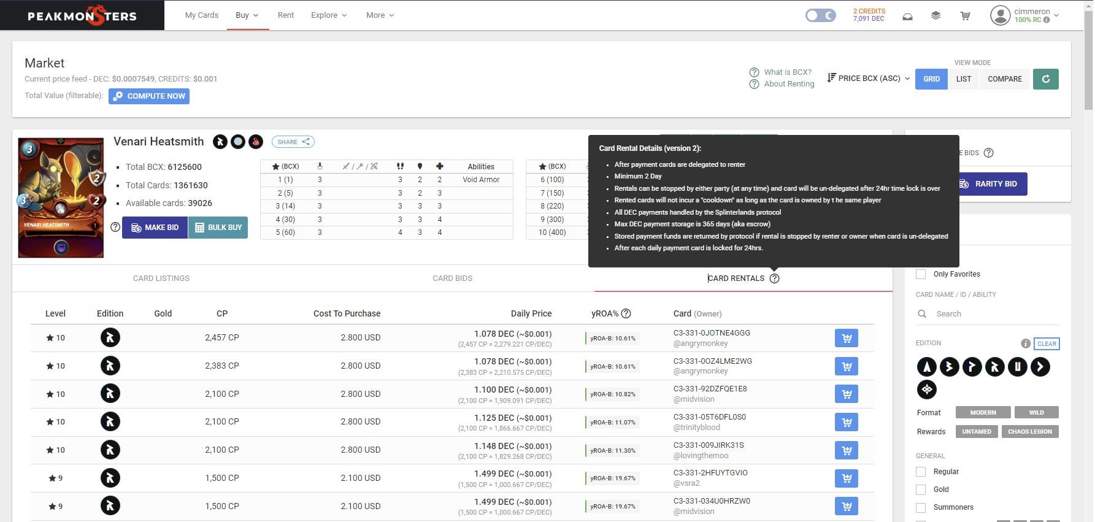The width and height of the screenshot is (1095, 522).
Task: Click the PeakMonsters logo
Action: click(82, 15)
